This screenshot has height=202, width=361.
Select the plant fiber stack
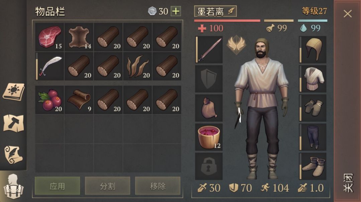pos(137,66)
